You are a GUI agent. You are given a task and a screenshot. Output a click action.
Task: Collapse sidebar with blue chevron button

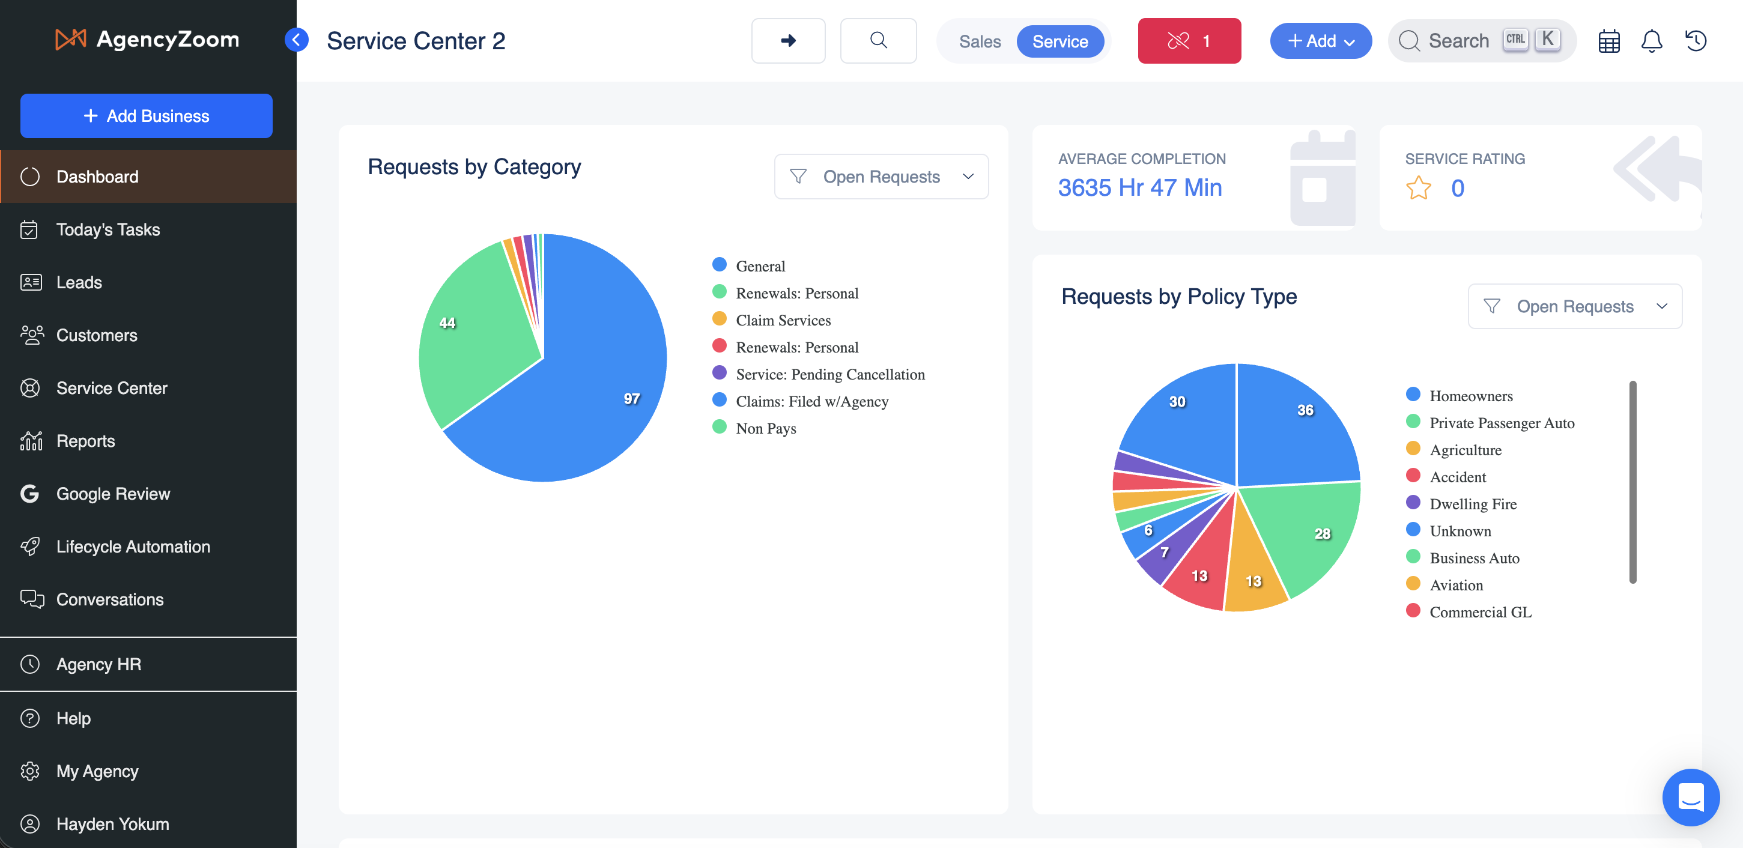(296, 40)
